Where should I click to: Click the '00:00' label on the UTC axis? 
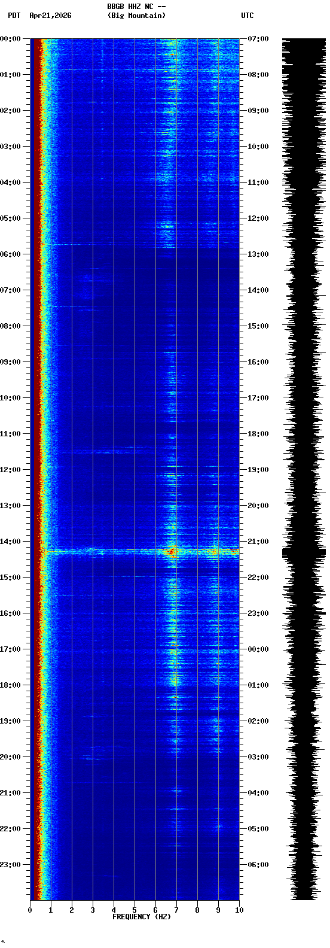coord(258,649)
